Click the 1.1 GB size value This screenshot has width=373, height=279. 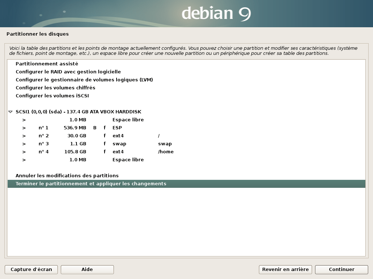click(78, 144)
